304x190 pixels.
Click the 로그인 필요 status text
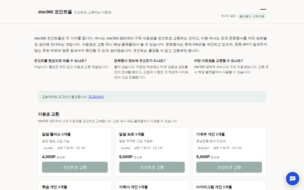pyautogui.click(x=228, y=16)
